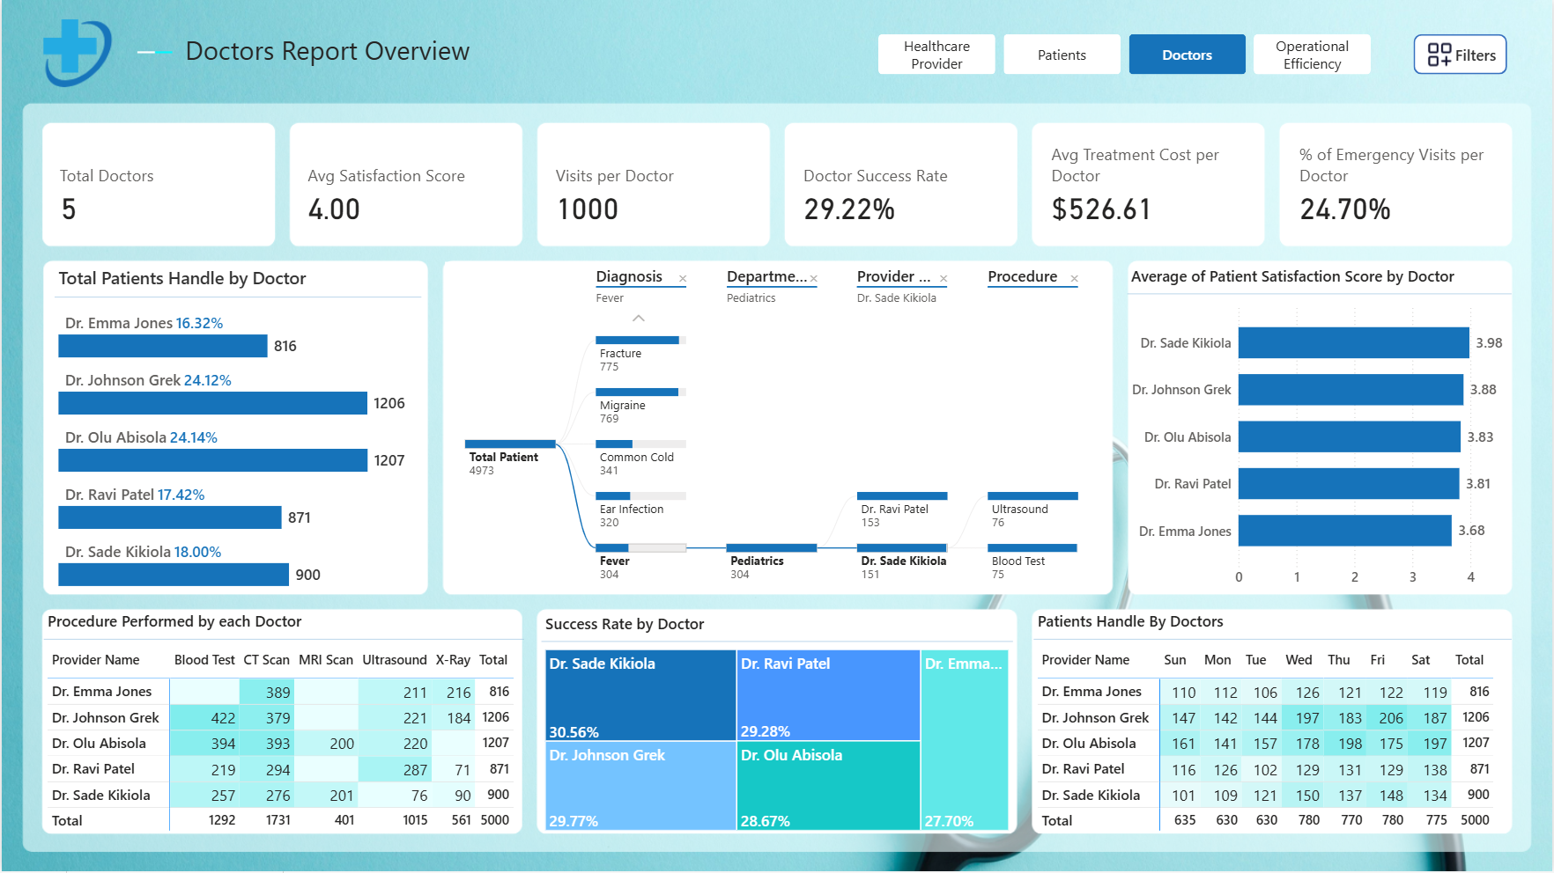Remove the Diagnosis level with its X
The image size is (1554, 873).
683,279
